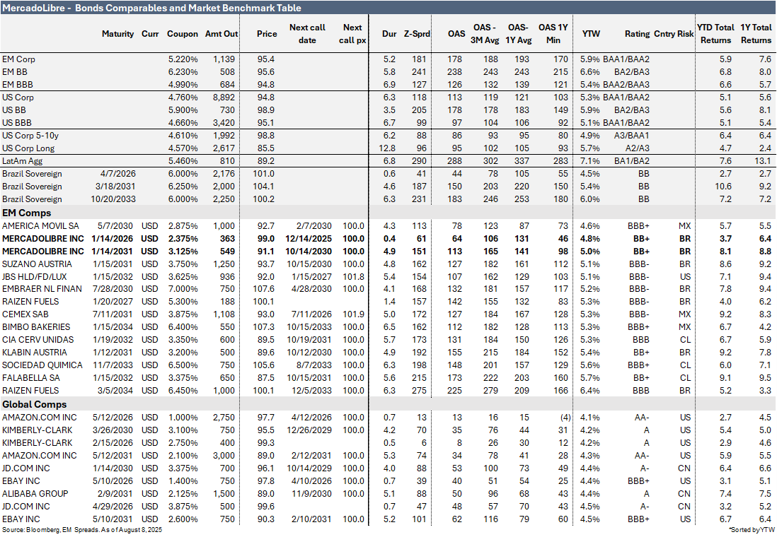777x537 pixels.
Task: Click MercadoLibre maturity '1/14/2026' cell
Action: point(112,239)
